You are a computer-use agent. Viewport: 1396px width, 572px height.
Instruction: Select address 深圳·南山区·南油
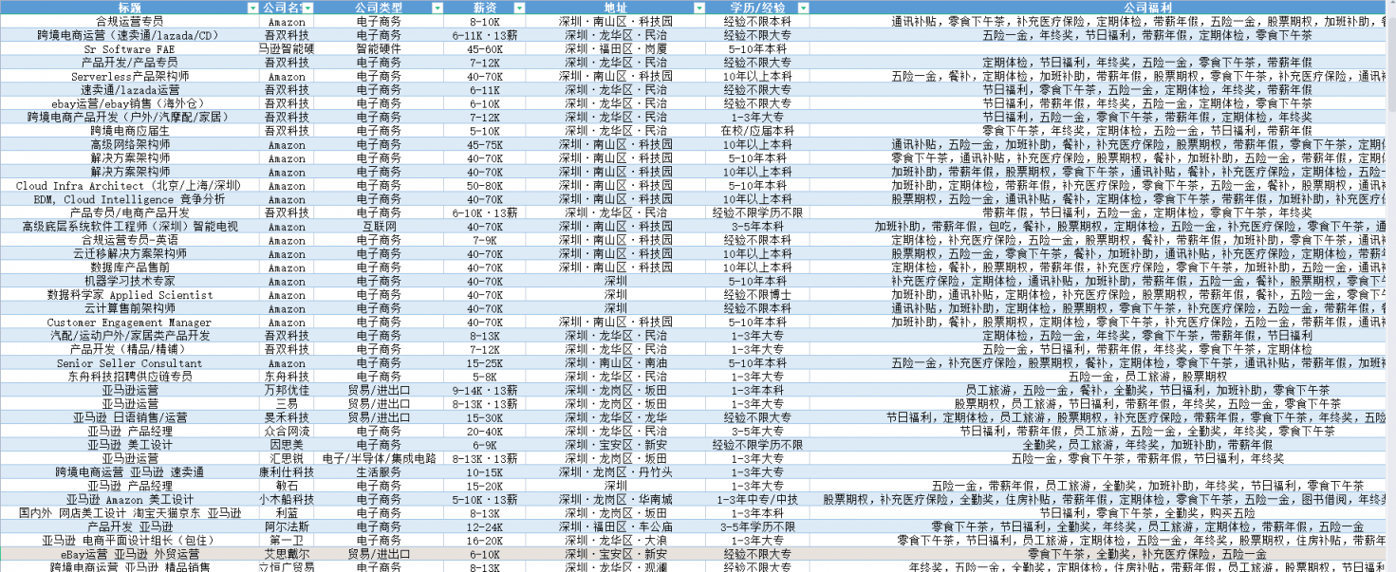615,363
